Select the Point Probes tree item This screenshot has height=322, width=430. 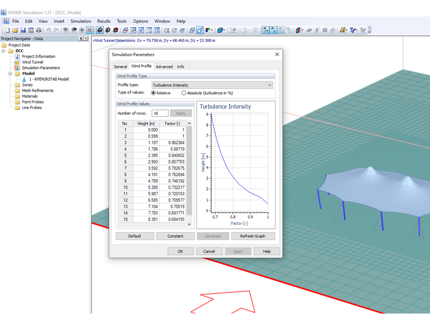coord(33,102)
